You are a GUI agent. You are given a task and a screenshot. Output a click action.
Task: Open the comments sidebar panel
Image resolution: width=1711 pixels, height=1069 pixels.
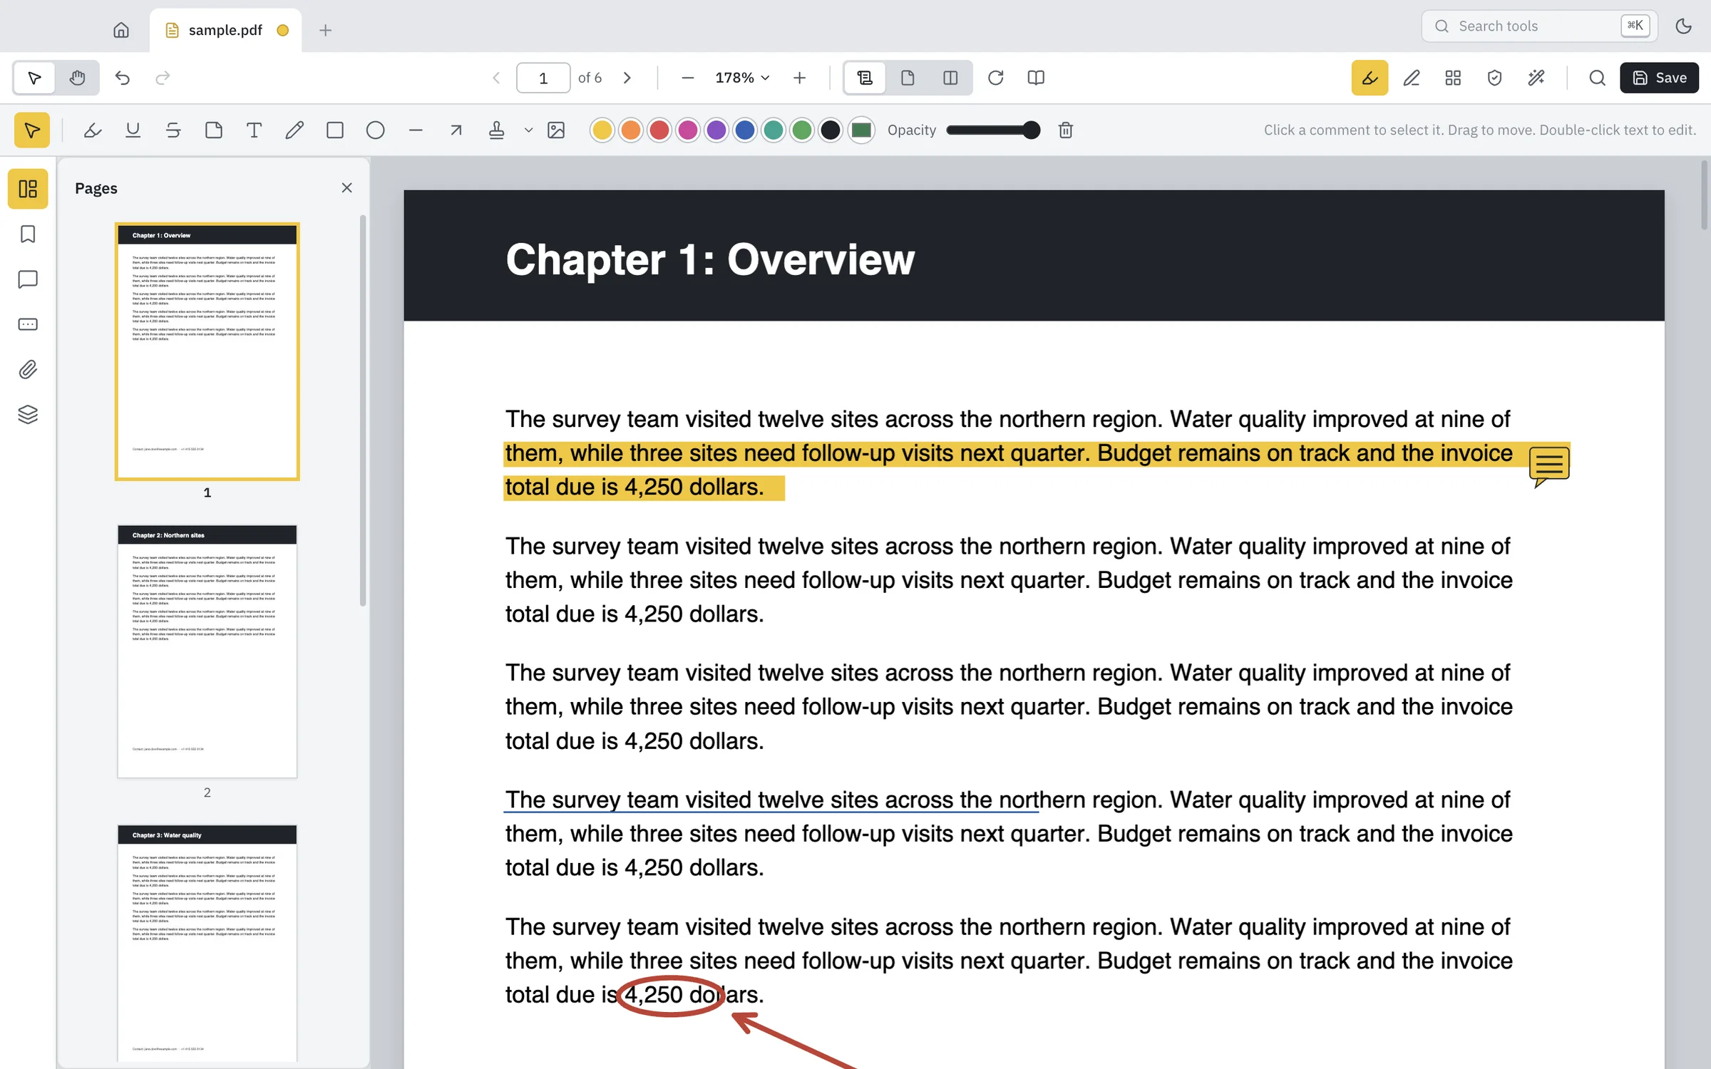tap(28, 279)
